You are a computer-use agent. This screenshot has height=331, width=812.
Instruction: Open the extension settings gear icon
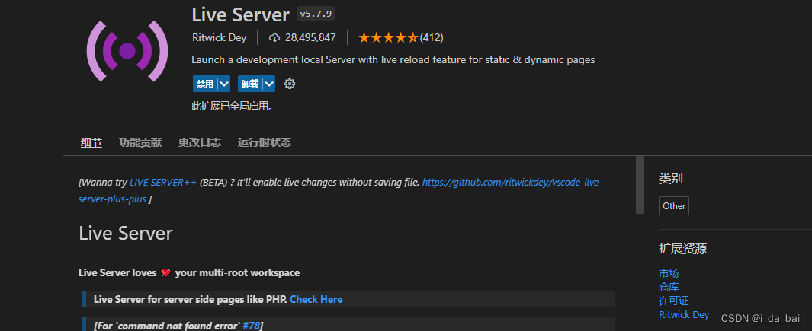290,84
